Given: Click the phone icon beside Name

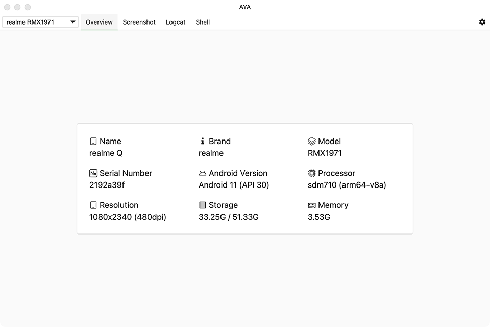Looking at the screenshot, I should pos(93,142).
